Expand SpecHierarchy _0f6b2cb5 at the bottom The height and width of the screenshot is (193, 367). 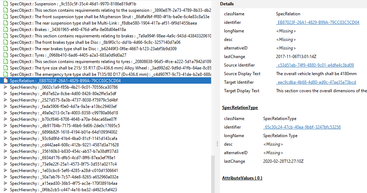click(x=5, y=190)
